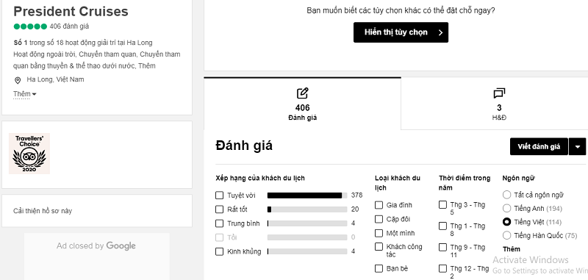Click the Tuyệt vời rating bar
588x280 pixels.
pos(307,195)
